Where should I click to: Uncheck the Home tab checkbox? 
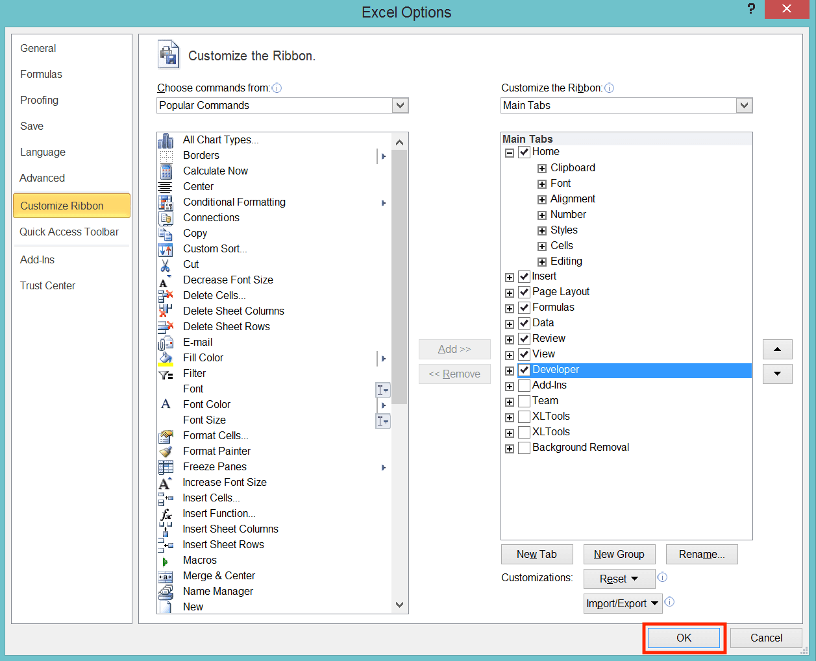(525, 152)
